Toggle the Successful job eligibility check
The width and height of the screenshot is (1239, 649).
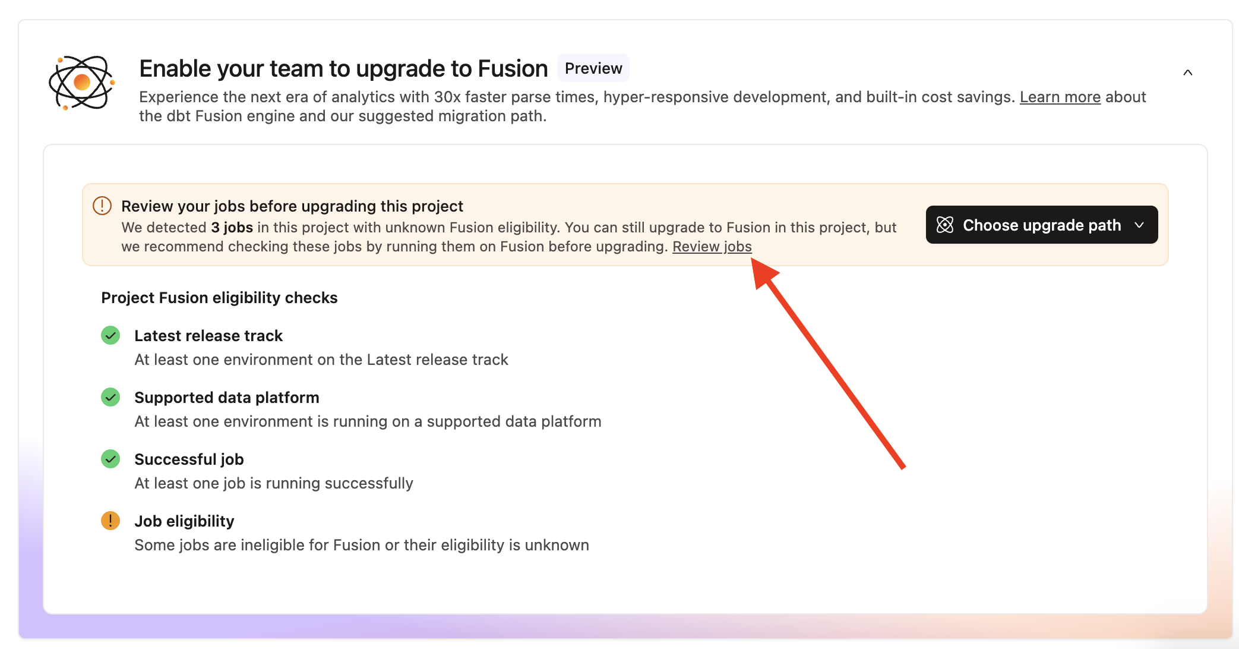pos(110,459)
